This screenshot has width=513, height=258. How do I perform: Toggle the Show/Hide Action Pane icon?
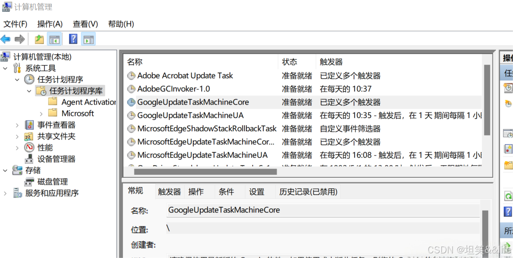click(x=88, y=39)
